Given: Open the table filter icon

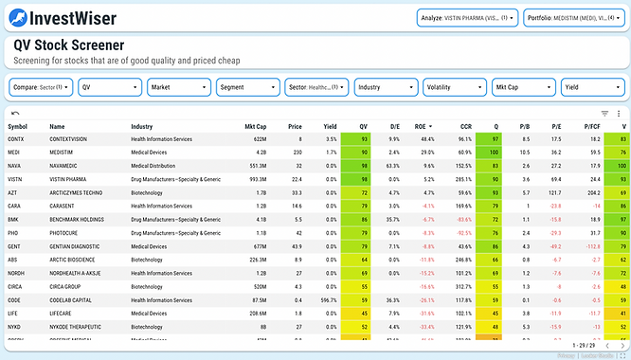Looking at the screenshot, I should (604, 114).
